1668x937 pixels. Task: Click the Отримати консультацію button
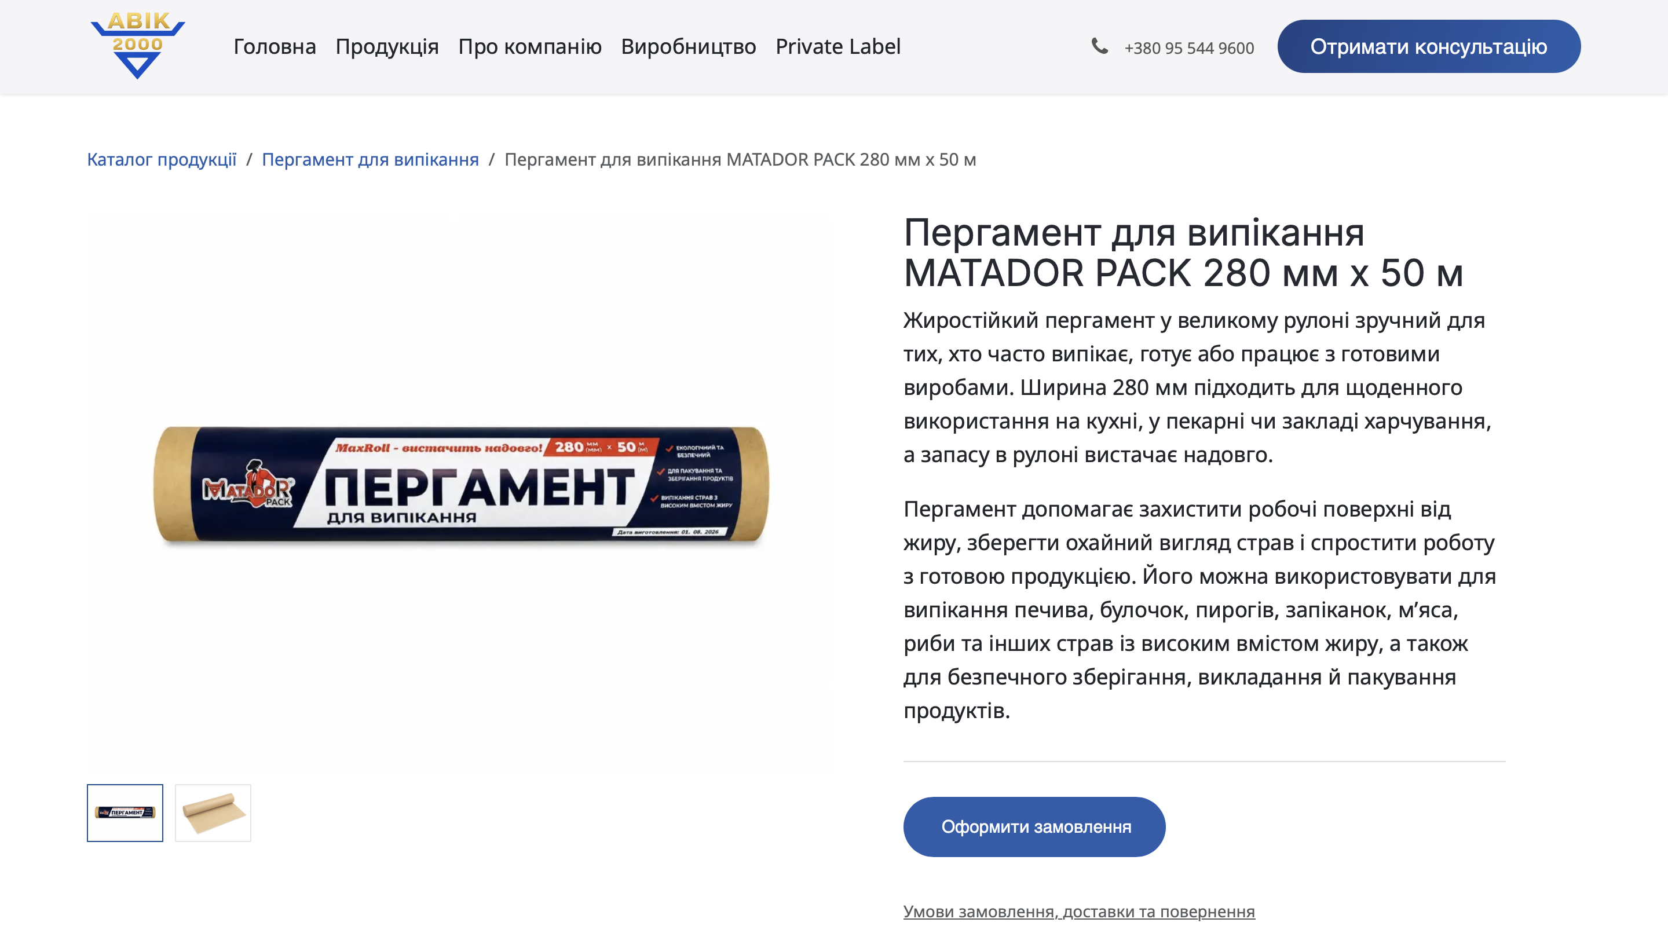[x=1428, y=47]
